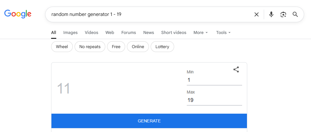Click the magnifying glass search icon
This screenshot has width=311, height=132.
pos(295,14)
